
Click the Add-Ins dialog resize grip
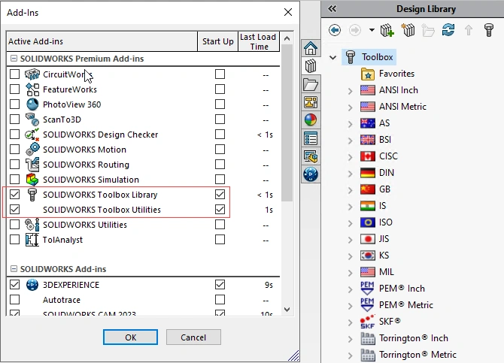click(293, 355)
